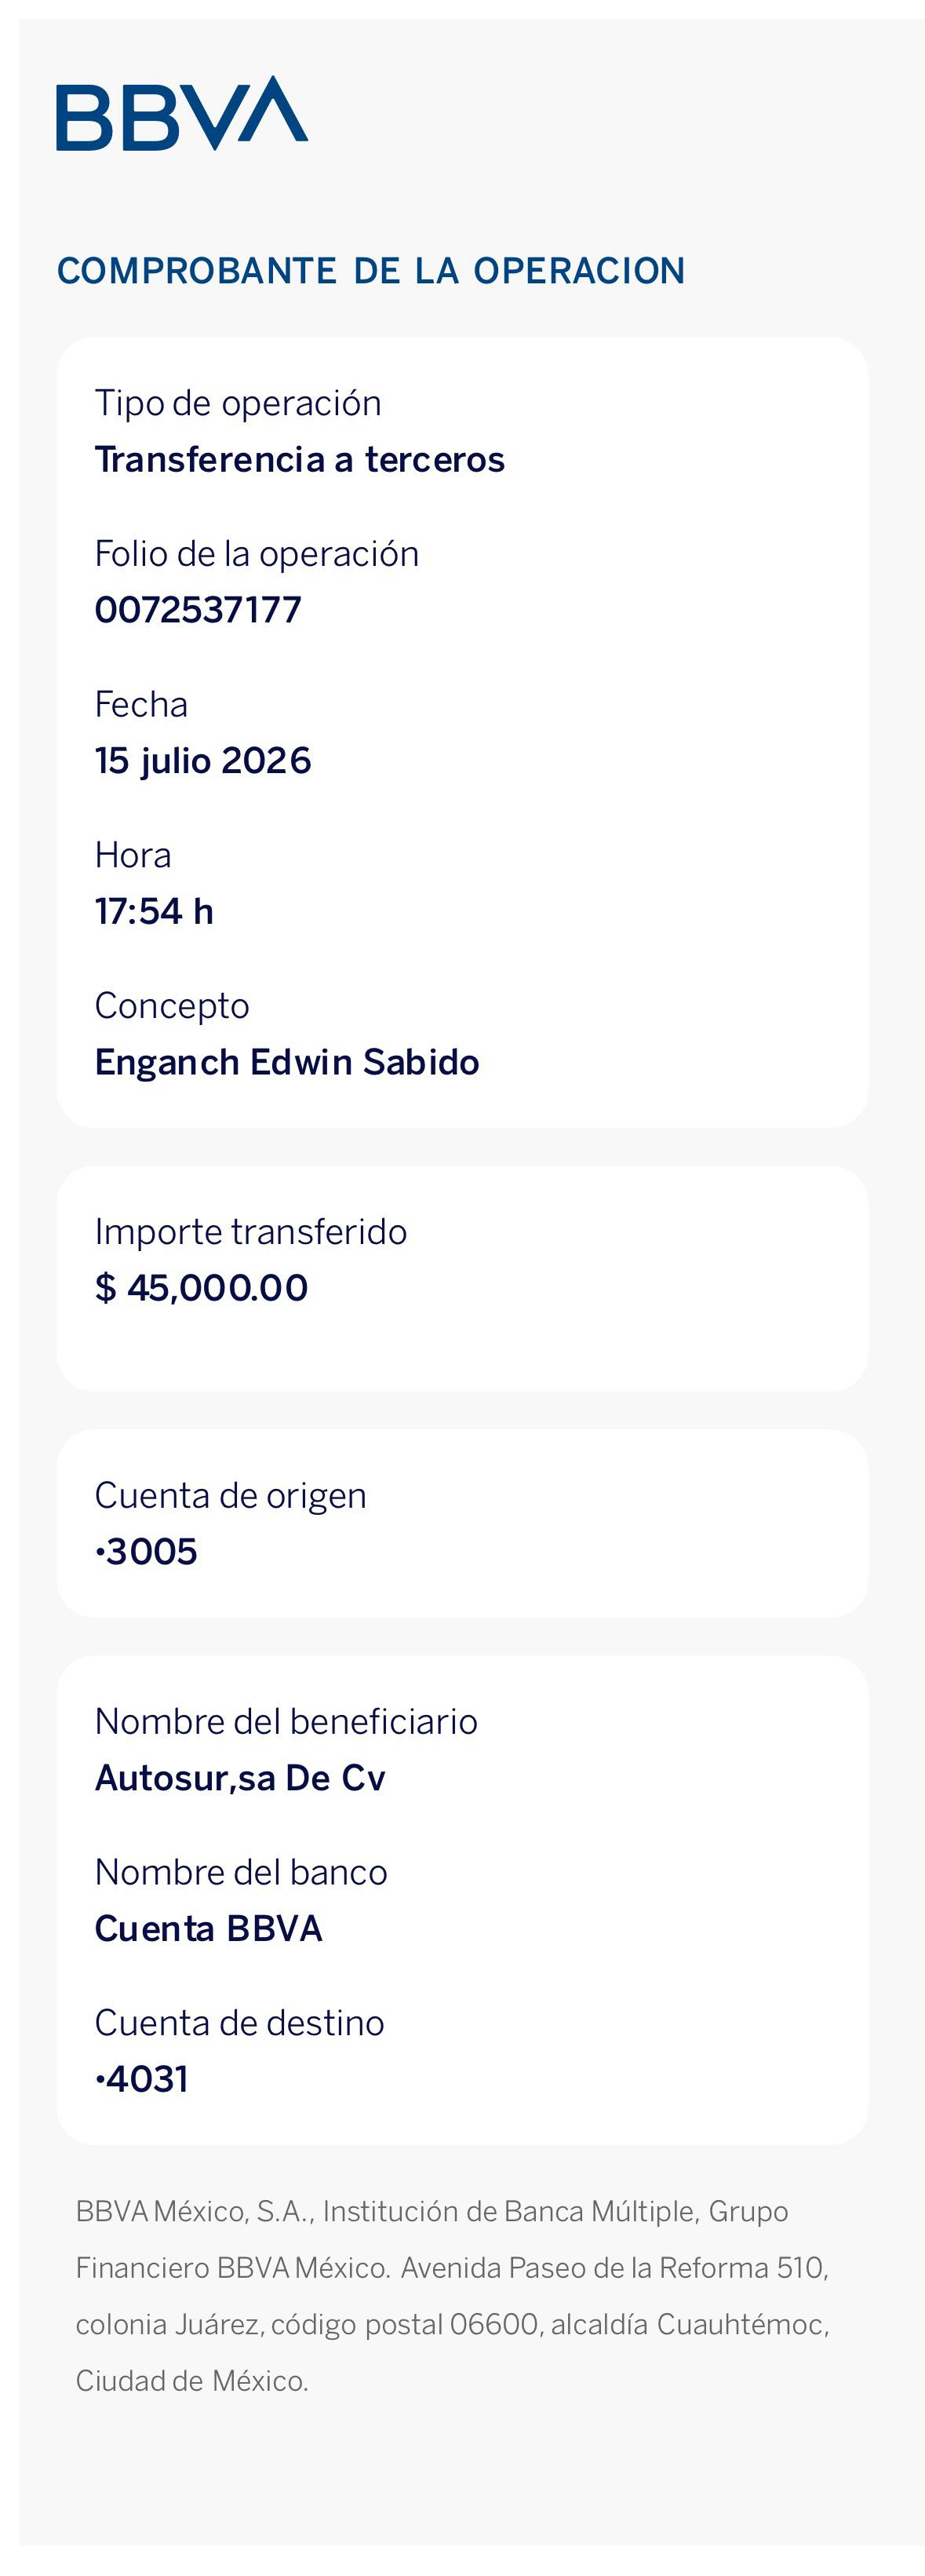Click the Cuenta de destino label
925x2576 pixels.
pyautogui.click(x=240, y=2023)
